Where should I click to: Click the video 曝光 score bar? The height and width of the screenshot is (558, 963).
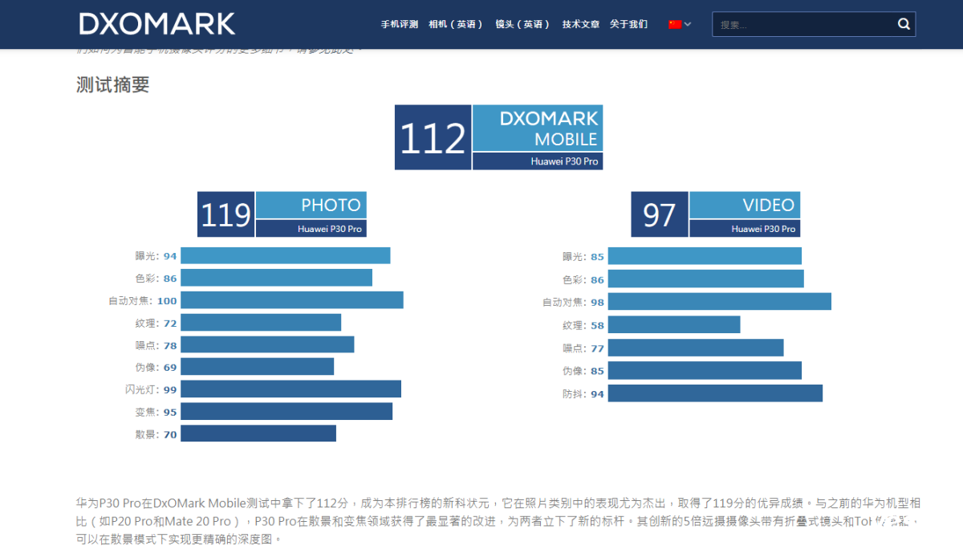tap(705, 256)
